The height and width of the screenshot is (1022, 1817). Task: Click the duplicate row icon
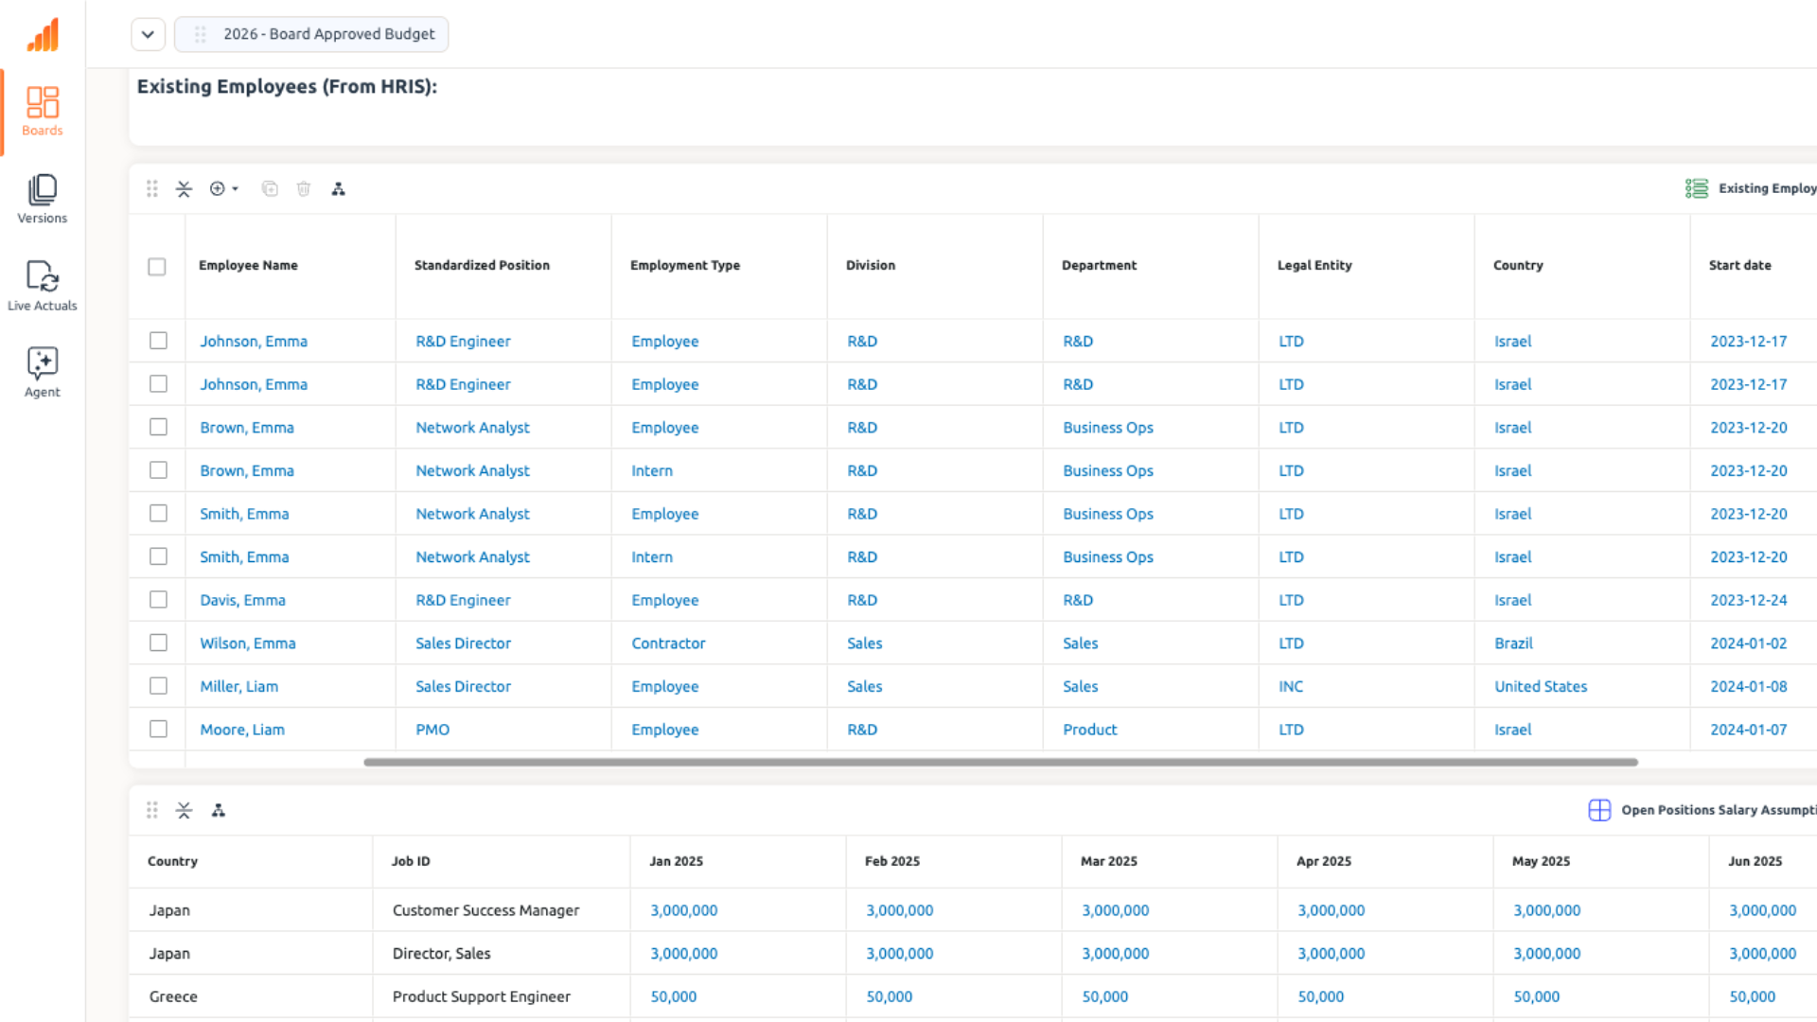click(x=270, y=189)
